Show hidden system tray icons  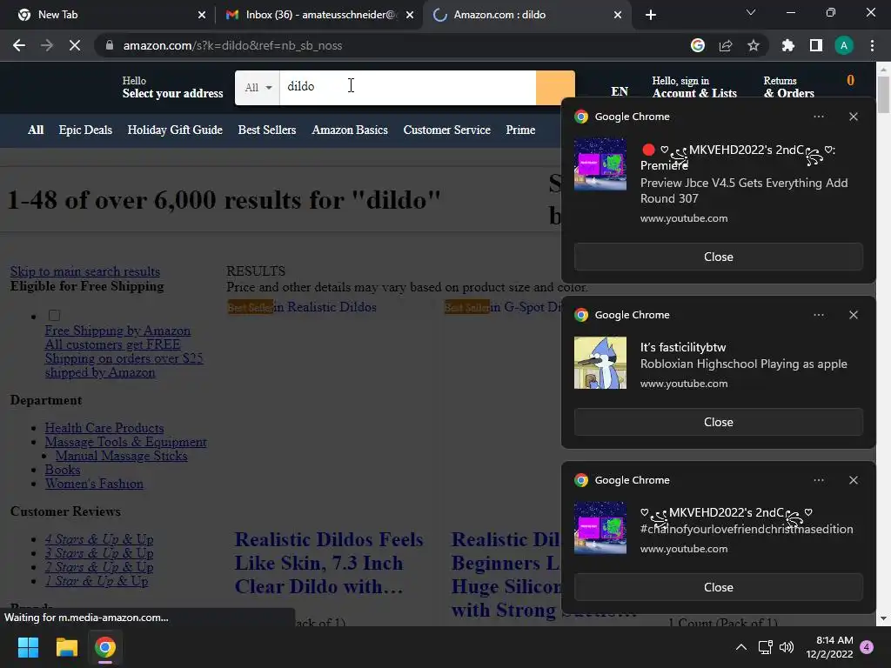(741, 647)
